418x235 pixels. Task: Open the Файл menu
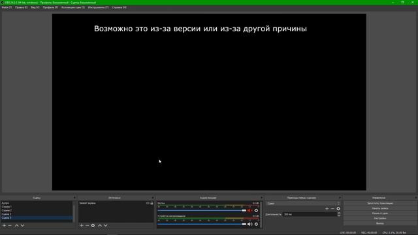click(x=7, y=7)
